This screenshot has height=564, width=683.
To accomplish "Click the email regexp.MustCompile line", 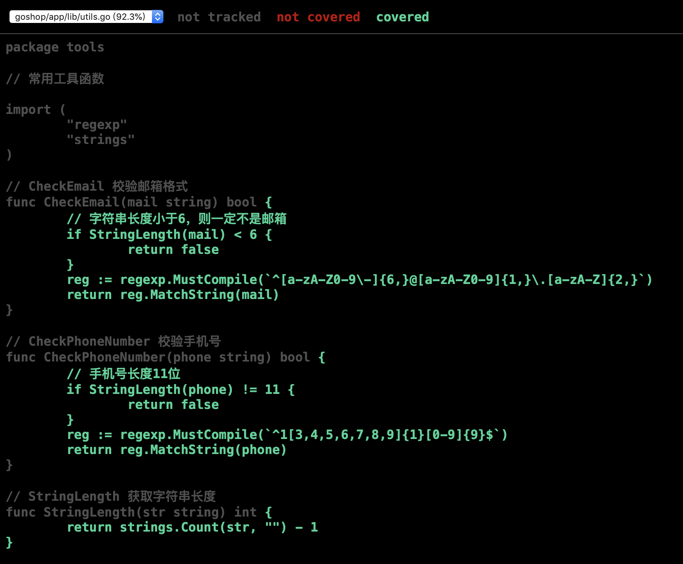I will [360, 280].
